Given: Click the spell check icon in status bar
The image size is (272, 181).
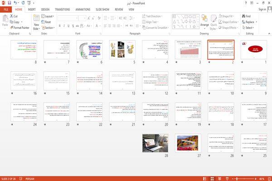Looking at the screenshot, I should pyautogui.click(x=21, y=179).
